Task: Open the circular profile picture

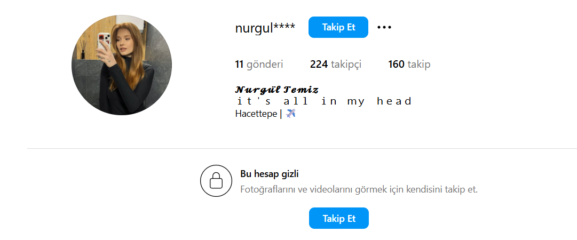Action: pos(122,65)
